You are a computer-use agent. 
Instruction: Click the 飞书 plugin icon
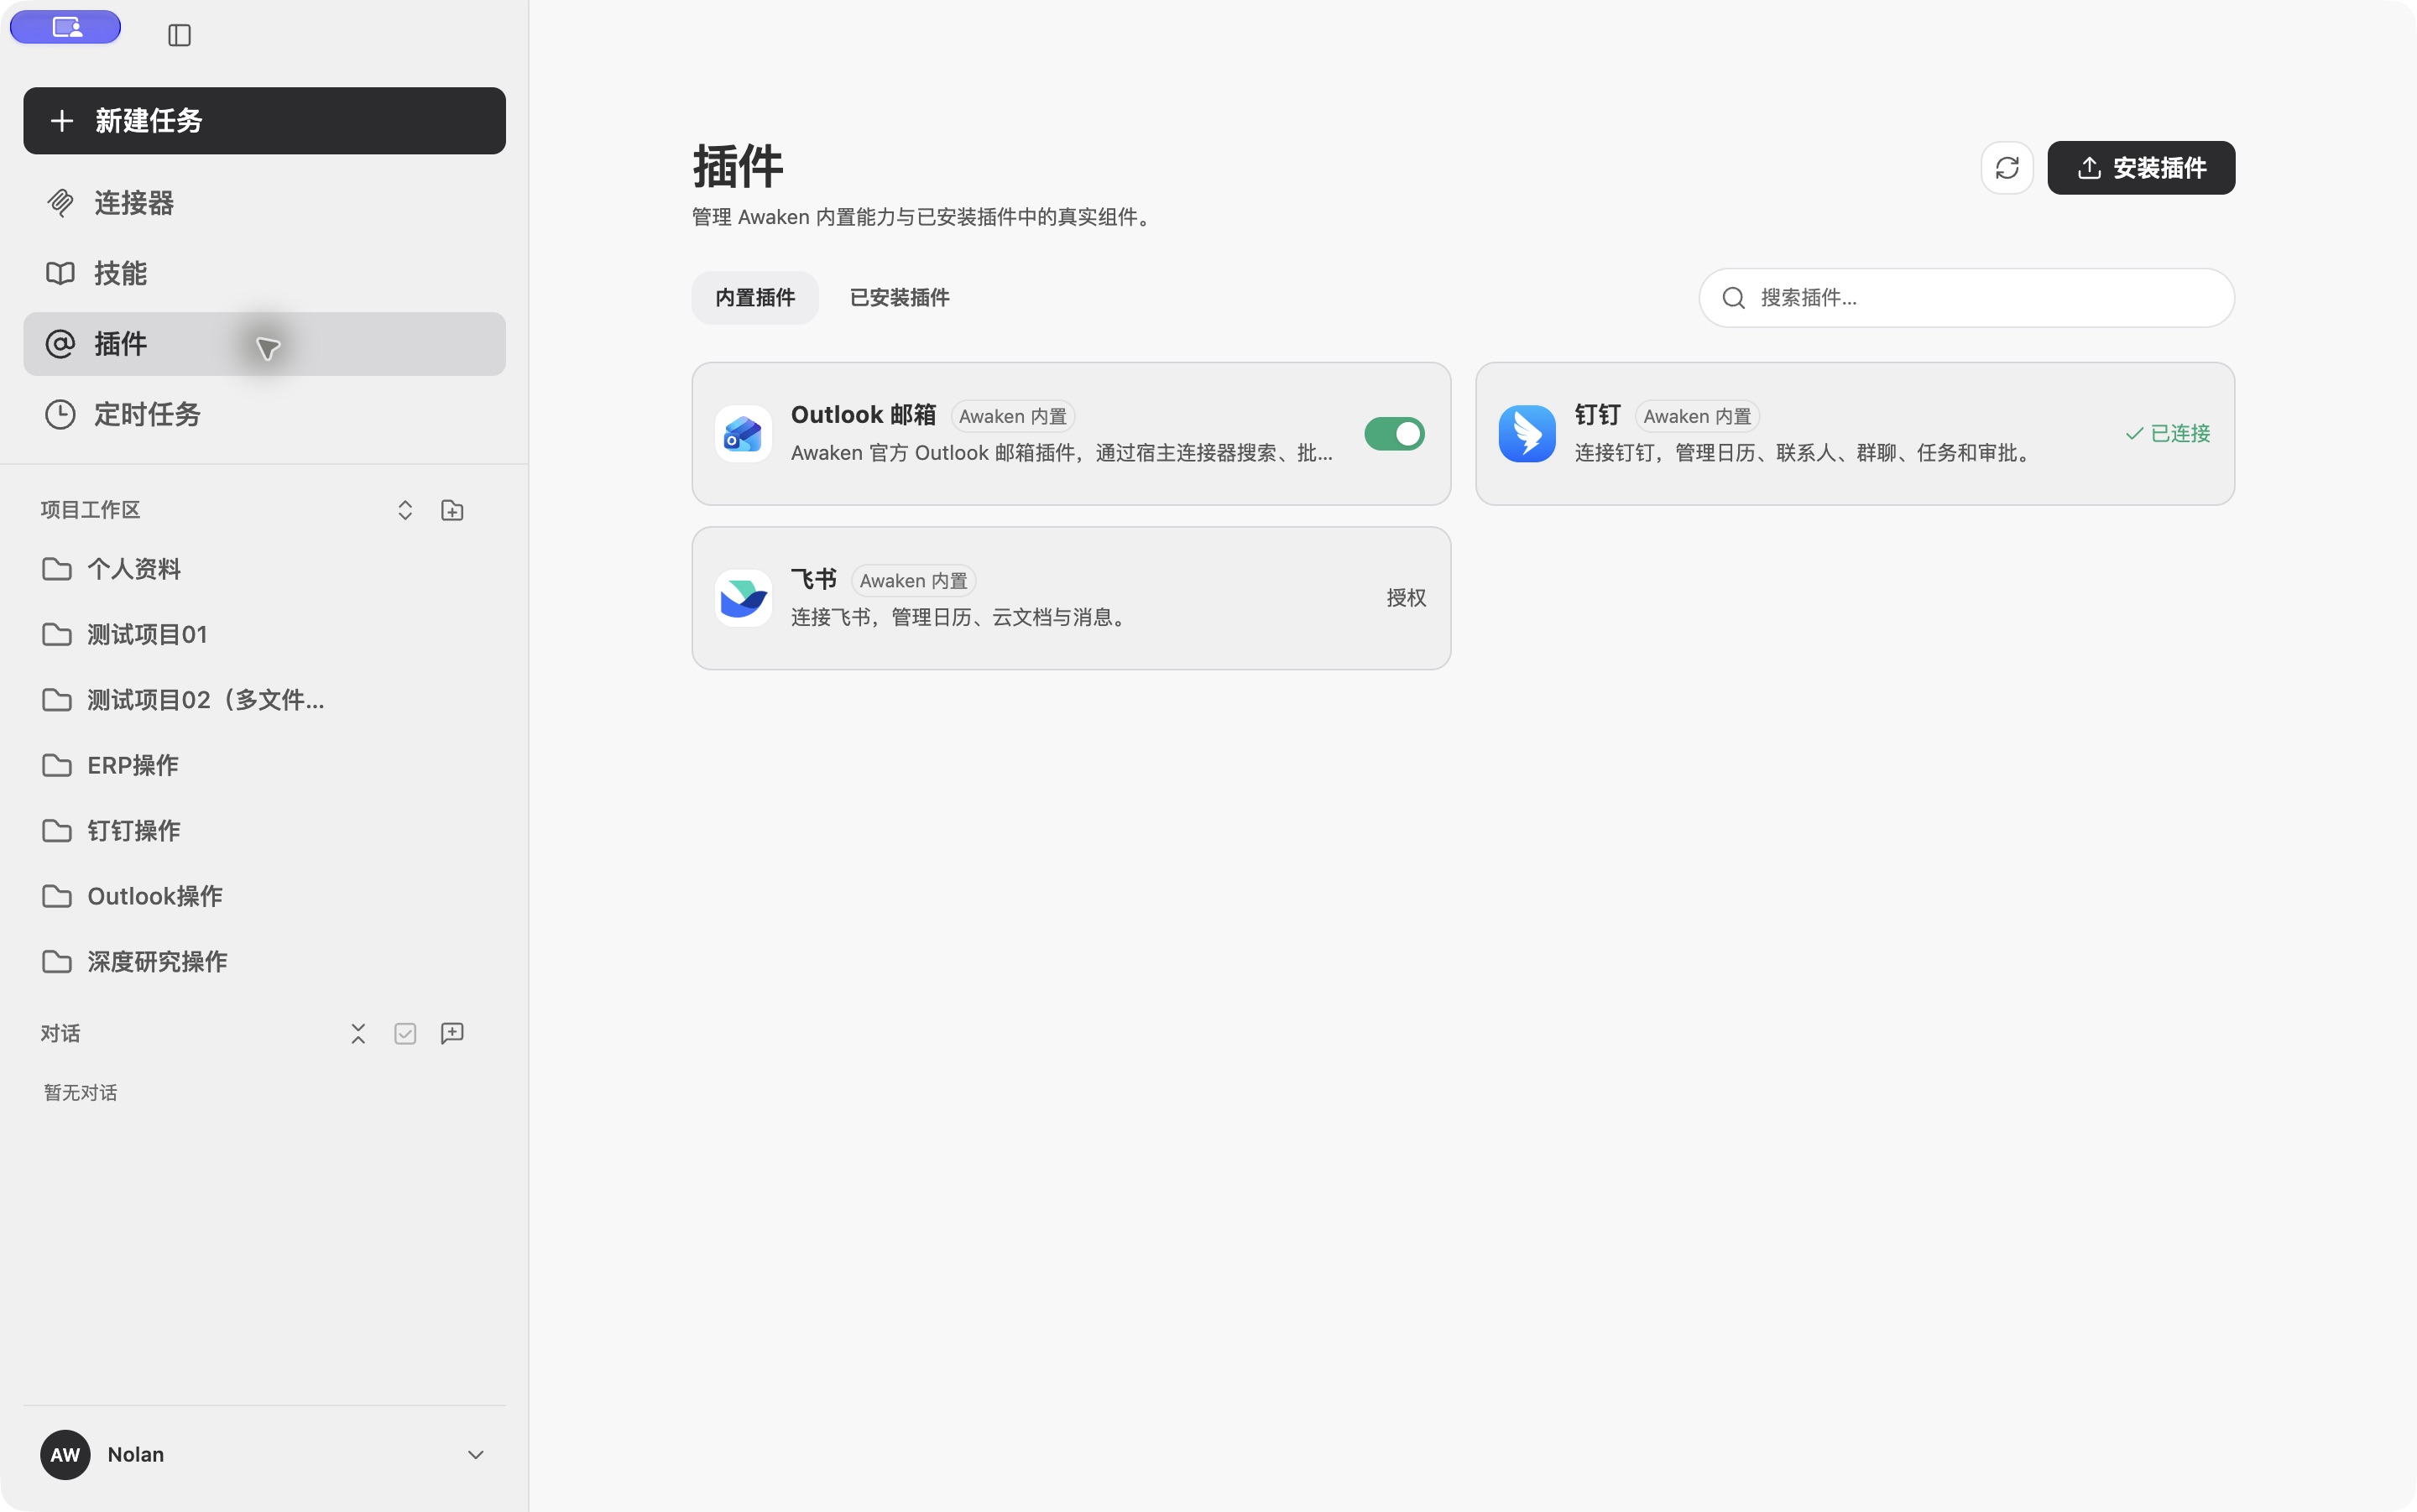[743, 598]
